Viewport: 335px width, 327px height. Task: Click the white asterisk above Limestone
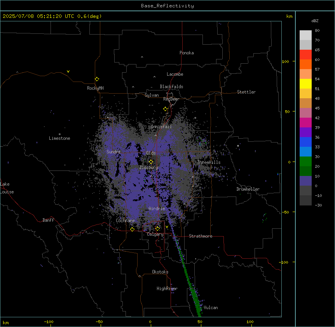tap(59, 134)
